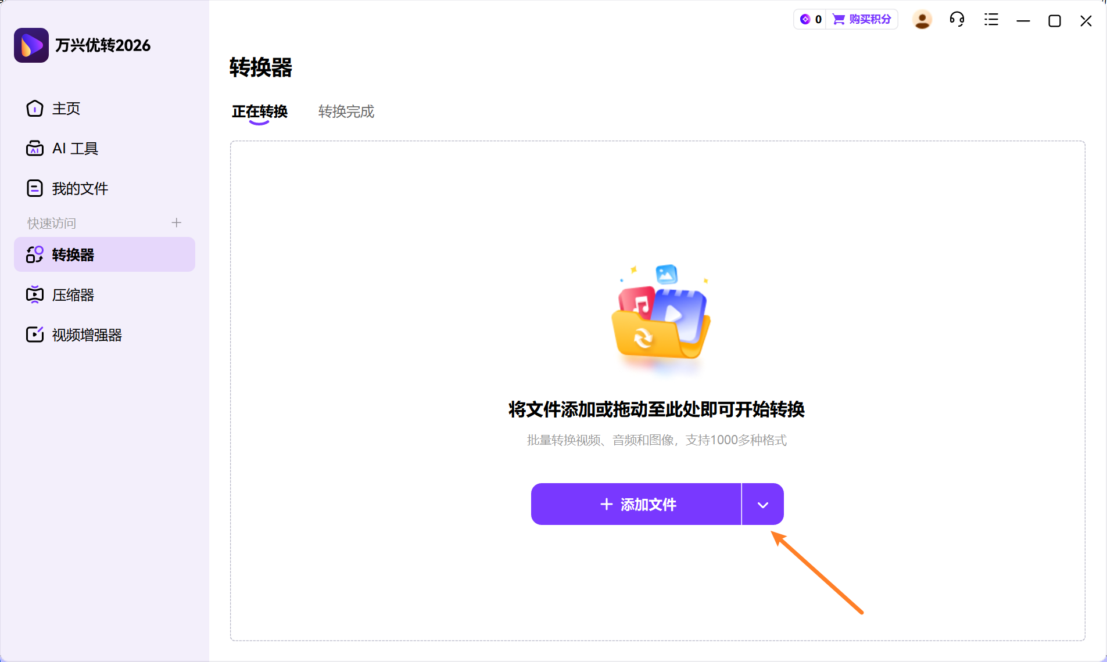Launch the 视频增强器 video enhancer
Image resolution: width=1107 pixels, height=662 pixels.
click(86, 334)
